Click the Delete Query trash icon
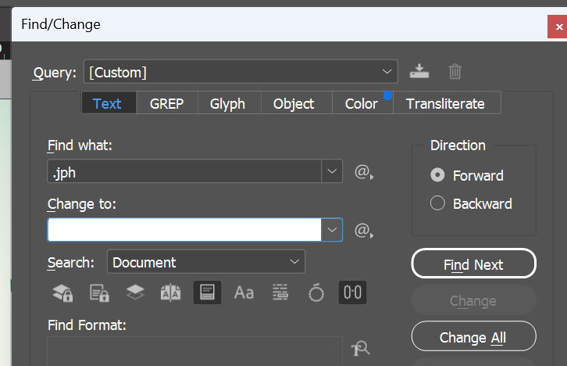 pos(455,72)
